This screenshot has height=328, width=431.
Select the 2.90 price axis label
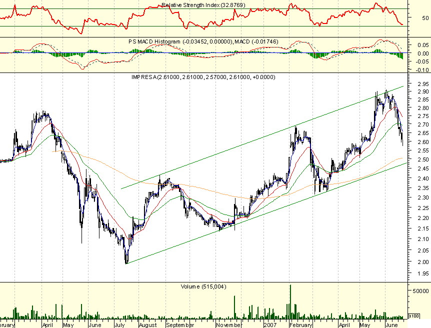coord(423,91)
